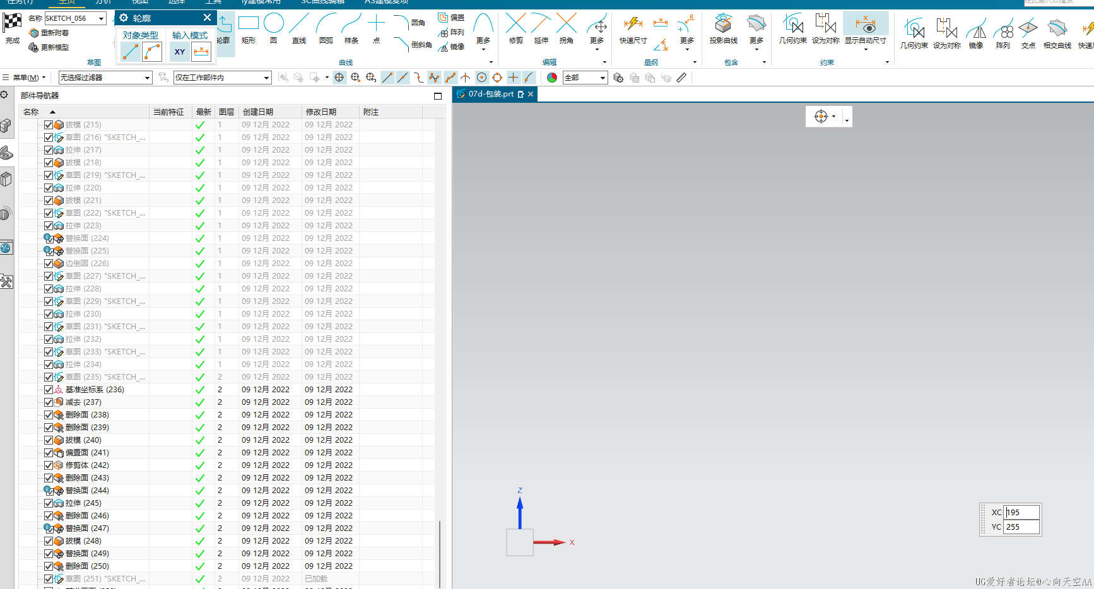The height and width of the screenshot is (589, 1094).
Task: Click Intersection Curve (相交曲线) tool
Action: pyautogui.click(x=1057, y=33)
